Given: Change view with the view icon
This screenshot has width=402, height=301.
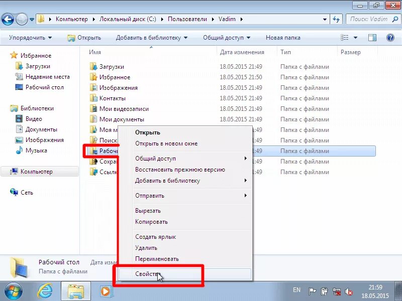Looking at the screenshot, I should coord(344,38).
